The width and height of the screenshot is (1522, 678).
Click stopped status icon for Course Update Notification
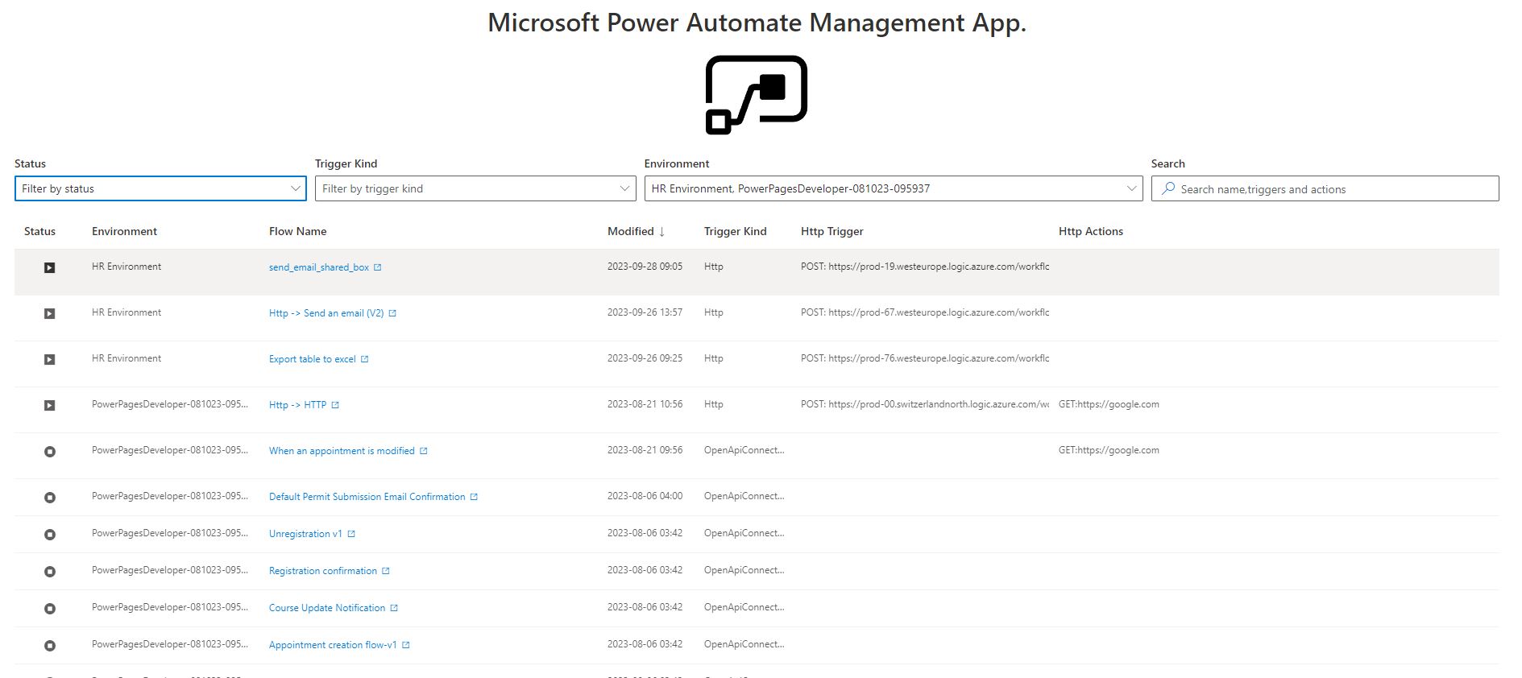pos(49,608)
